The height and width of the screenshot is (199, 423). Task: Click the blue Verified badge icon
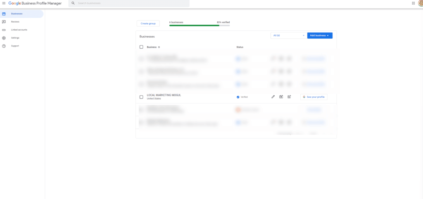(x=238, y=97)
